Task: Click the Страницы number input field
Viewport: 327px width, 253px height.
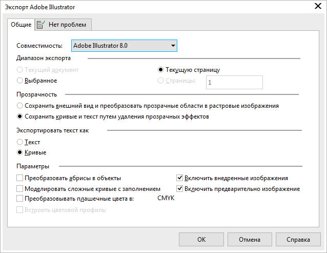Action: (x=234, y=83)
